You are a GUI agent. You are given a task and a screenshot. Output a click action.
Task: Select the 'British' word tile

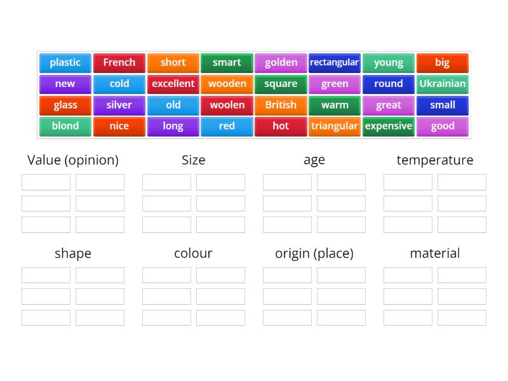tap(281, 105)
